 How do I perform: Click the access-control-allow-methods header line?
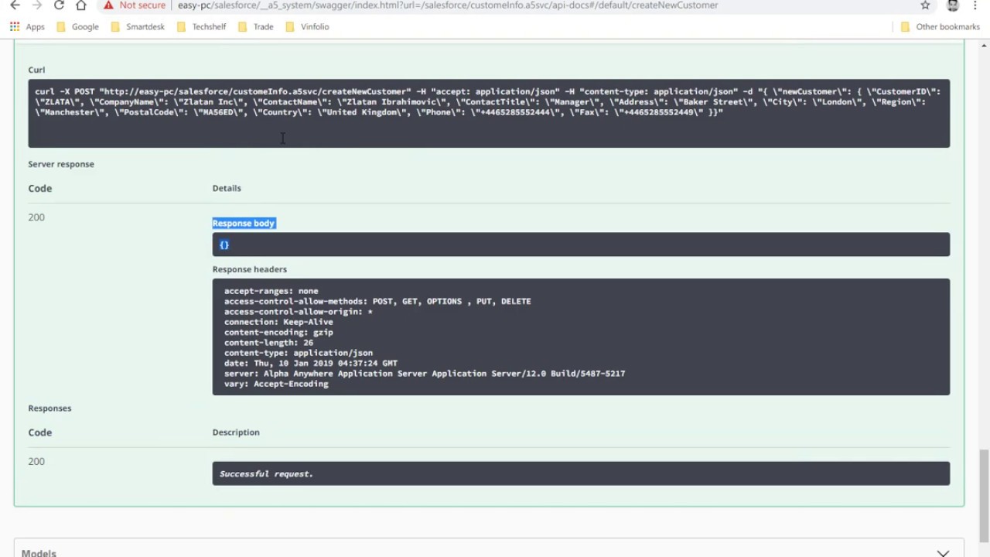tap(377, 301)
